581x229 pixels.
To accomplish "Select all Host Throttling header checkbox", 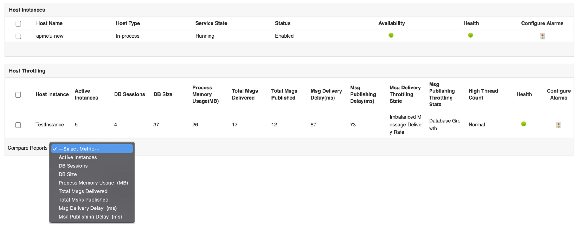I will (x=18, y=95).
